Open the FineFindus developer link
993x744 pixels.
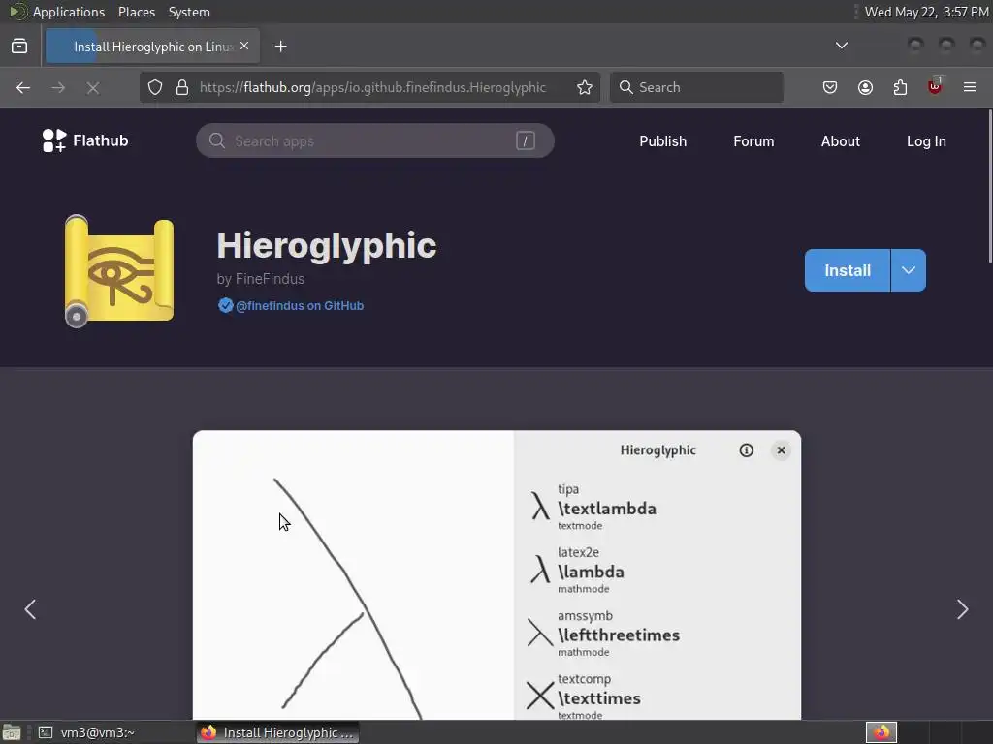pyautogui.click(x=260, y=279)
